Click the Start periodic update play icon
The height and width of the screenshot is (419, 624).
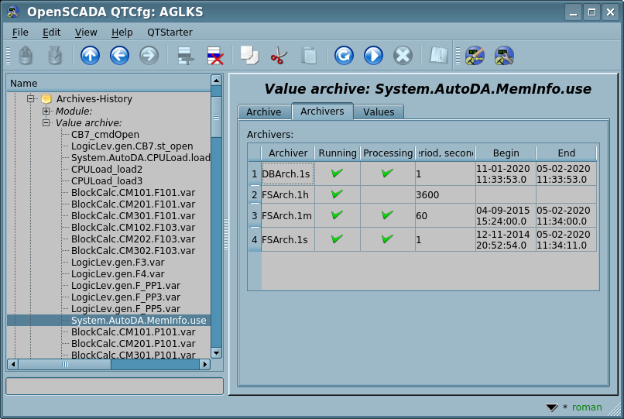373,56
